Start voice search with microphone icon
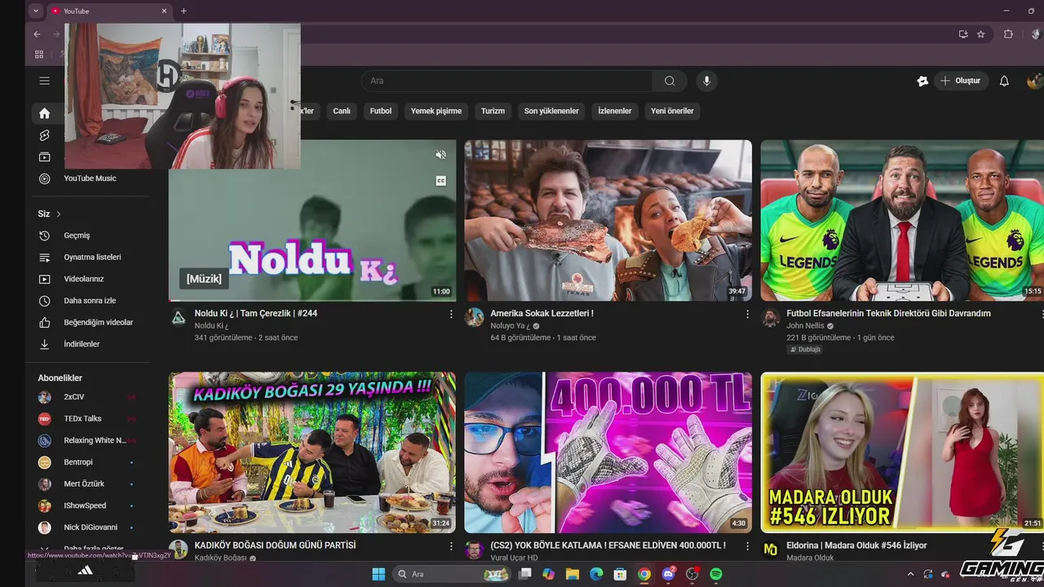Image resolution: width=1044 pixels, height=587 pixels. (x=707, y=81)
